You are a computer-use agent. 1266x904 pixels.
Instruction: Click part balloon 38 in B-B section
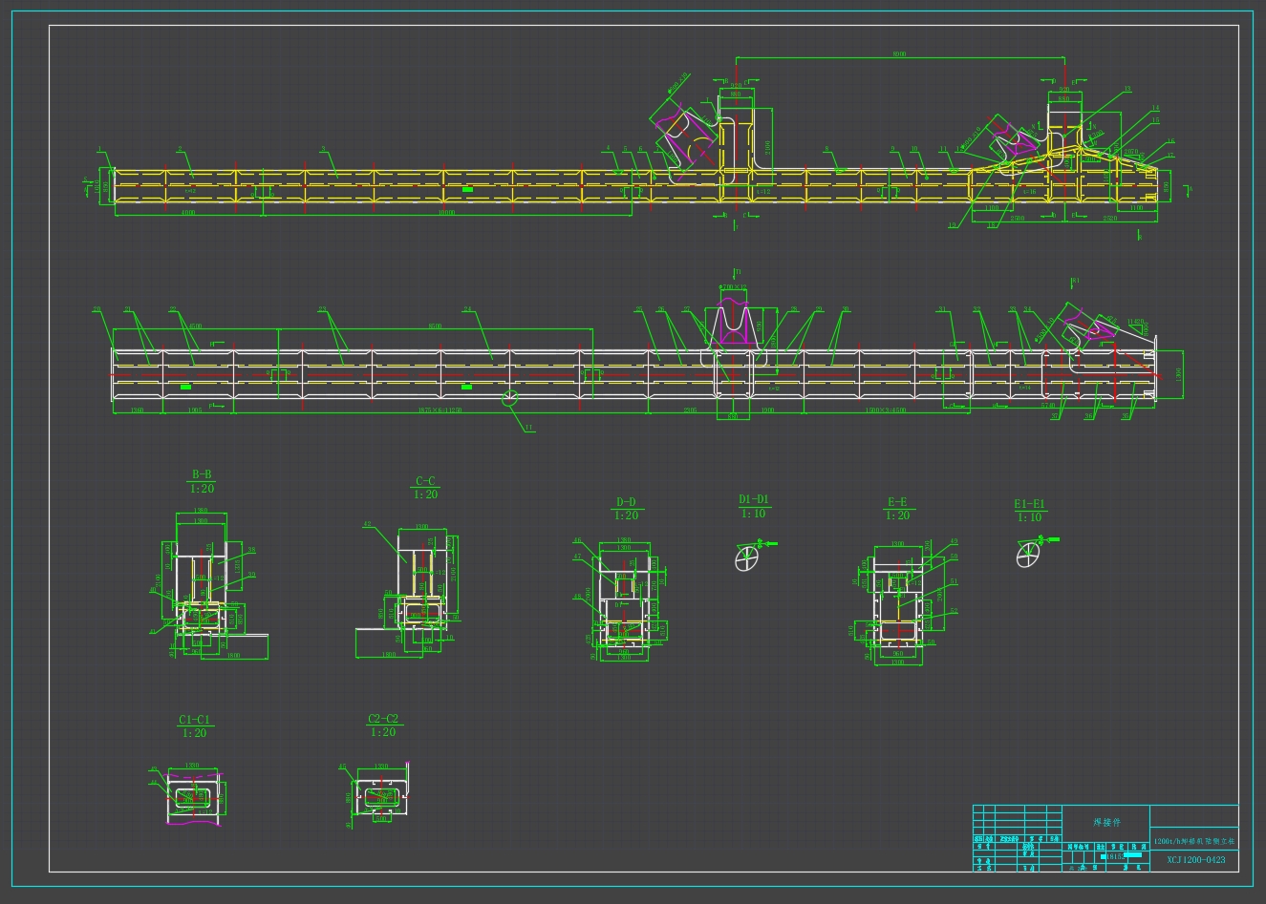pos(251,550)
